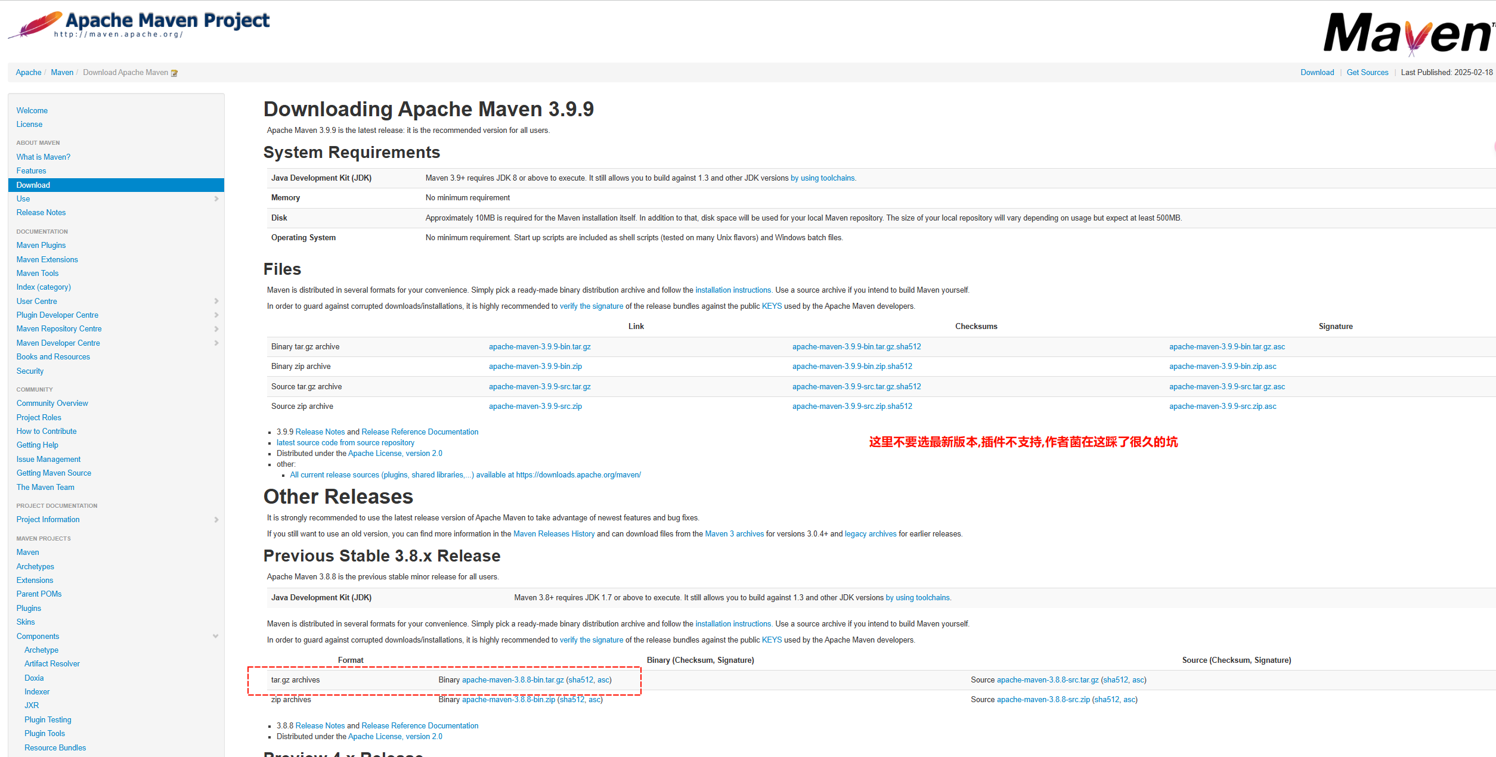
Task: Open the 3.9.9 Release Notes link
Action: [320, 432]
